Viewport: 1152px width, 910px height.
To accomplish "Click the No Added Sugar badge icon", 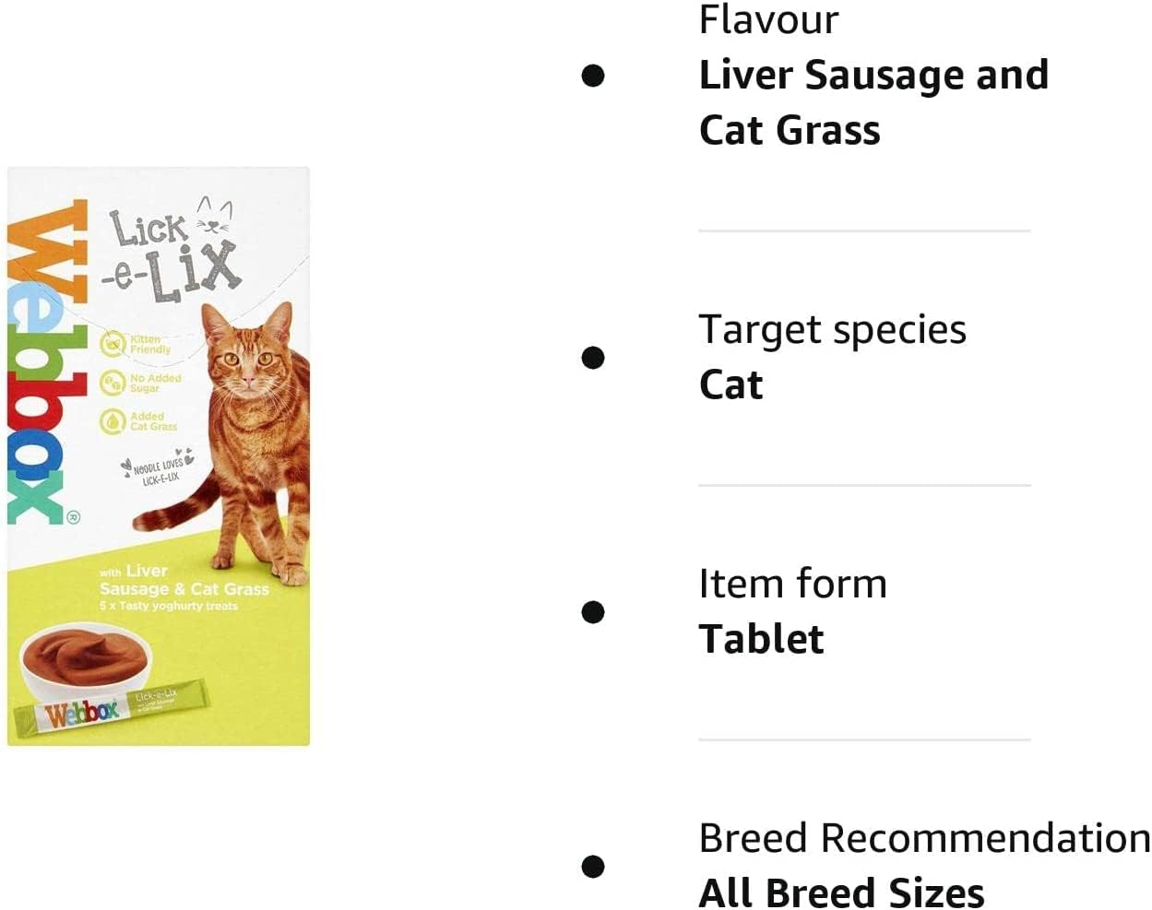I will click(113, 383).
